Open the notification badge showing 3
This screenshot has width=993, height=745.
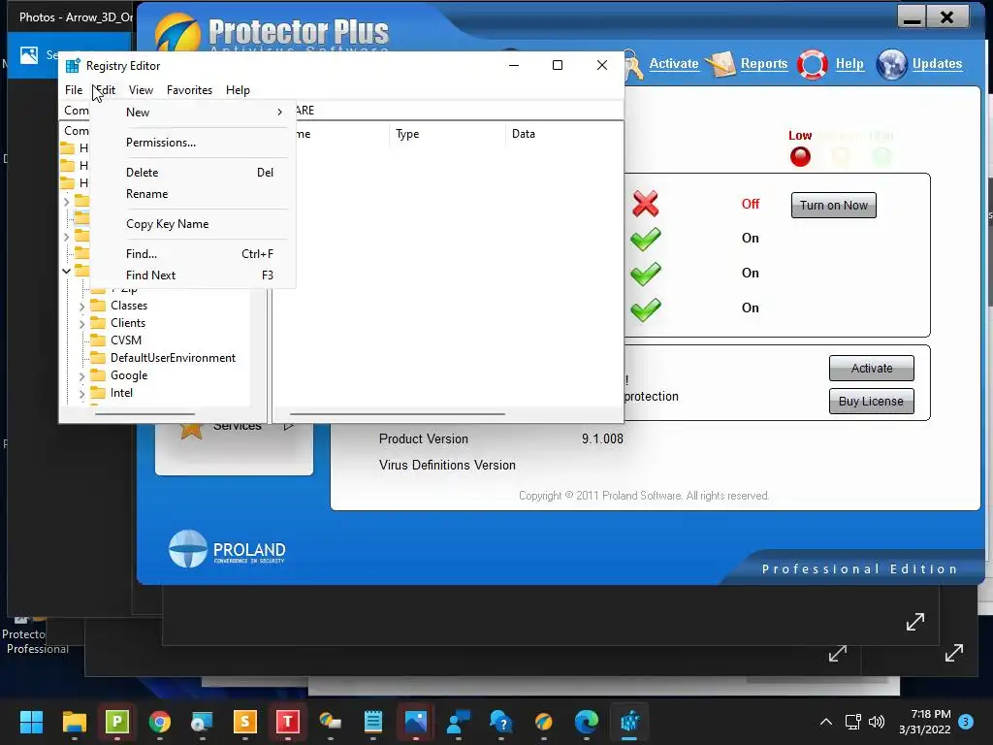click(966, 721)
